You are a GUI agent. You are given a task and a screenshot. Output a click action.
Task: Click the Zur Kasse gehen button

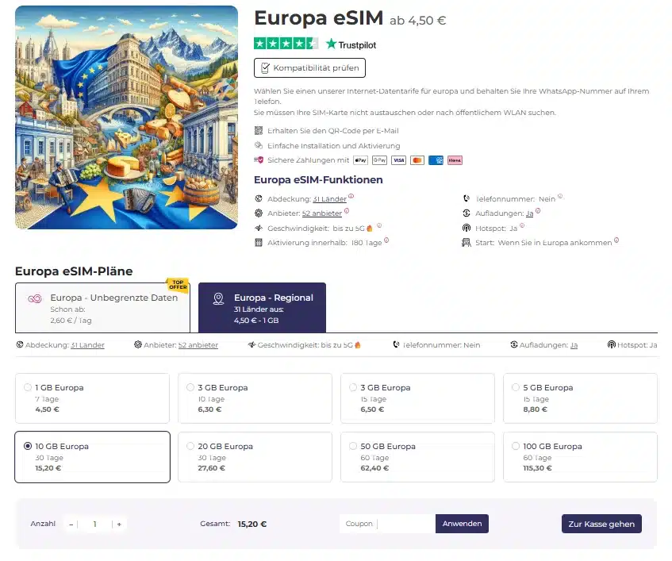coord(601,524)
